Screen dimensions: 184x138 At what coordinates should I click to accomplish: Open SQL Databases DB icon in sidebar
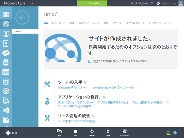point(6,62)
